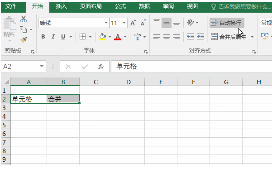Viewport: 272px width, 174px height.
Task: Click the 合并后居中 button
Action: pyautogui.click(x=229, y=37)
